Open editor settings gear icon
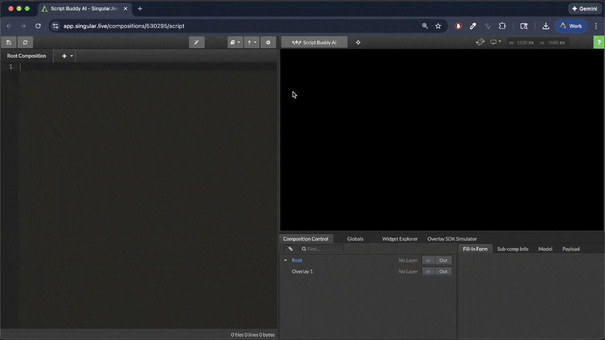This screenshot has height=340, width=605. (268, 42)
